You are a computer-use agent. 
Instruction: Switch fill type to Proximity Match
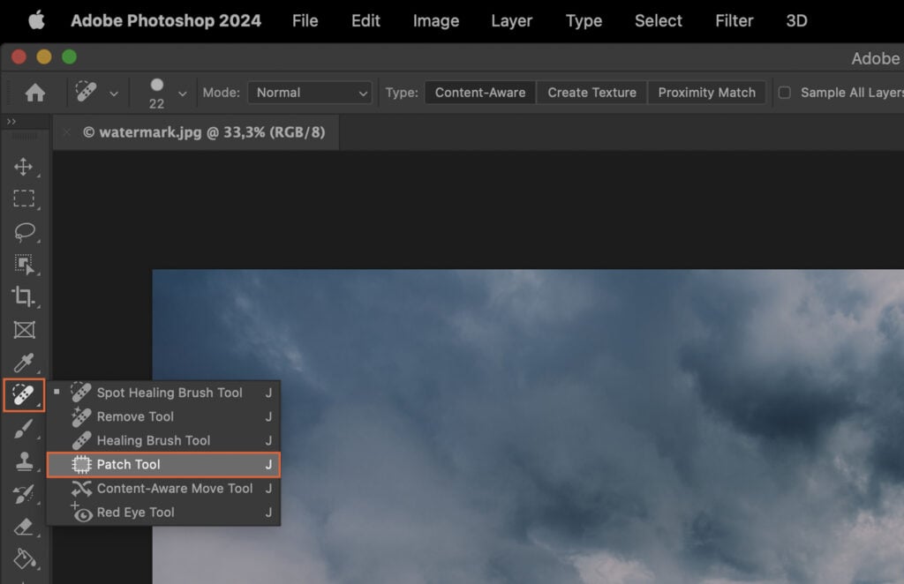click(706, 92)
